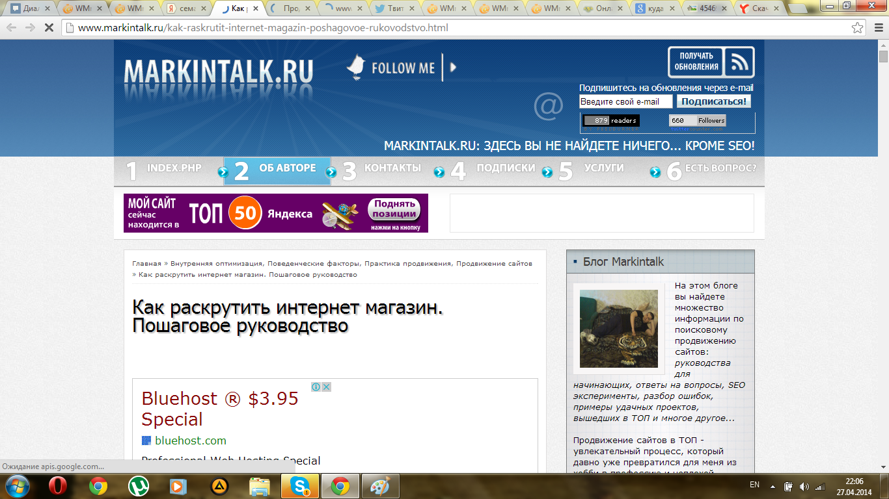
Task: Switch to the Twitter 'Твит' tab
Action: [x=394, y=8]
